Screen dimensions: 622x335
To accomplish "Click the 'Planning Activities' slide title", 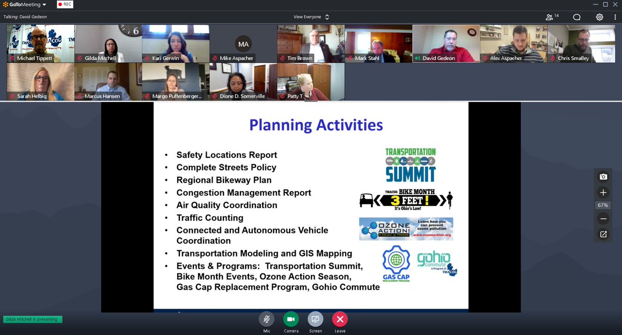I will pyautogui.click(x=316, y=125).
